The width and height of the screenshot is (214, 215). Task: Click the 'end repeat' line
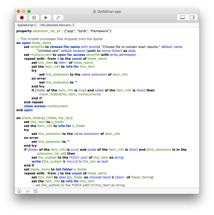tap(34, 102)
